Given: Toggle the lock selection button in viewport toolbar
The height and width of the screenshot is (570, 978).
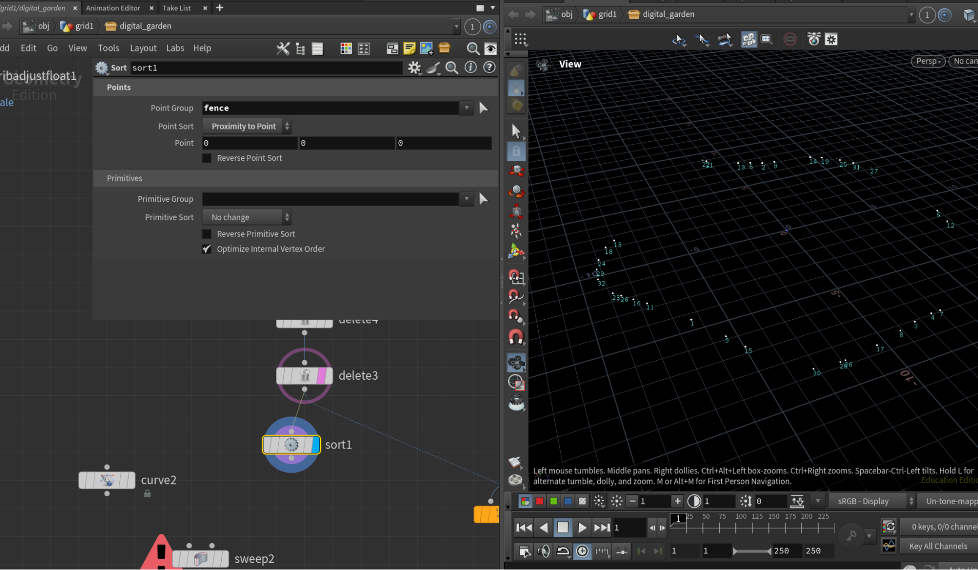Looking at the screenshot, I should pyautogui.click(x=516, y=151).
